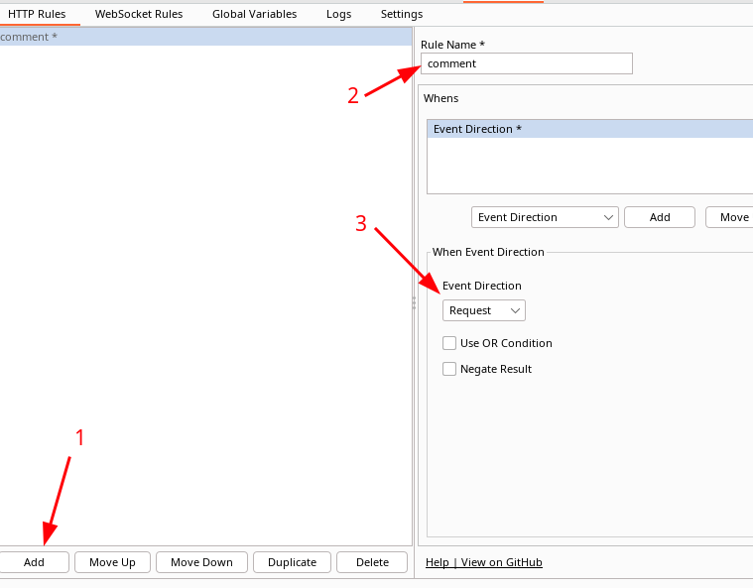Click the Move button in the Whens section
Screen dimensions: 753x588
729,217
